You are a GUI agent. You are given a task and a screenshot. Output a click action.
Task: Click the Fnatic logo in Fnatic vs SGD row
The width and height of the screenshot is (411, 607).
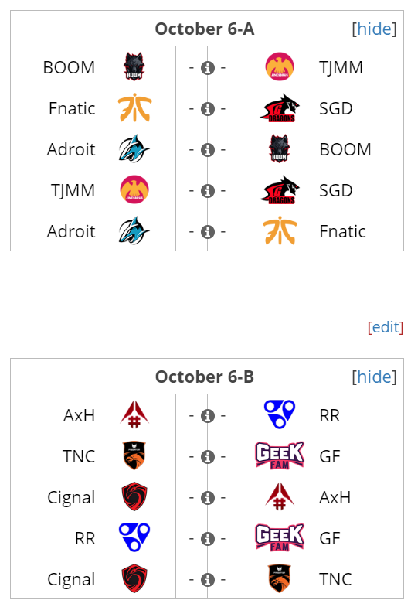pyautogui.click(x=134, y=107)
